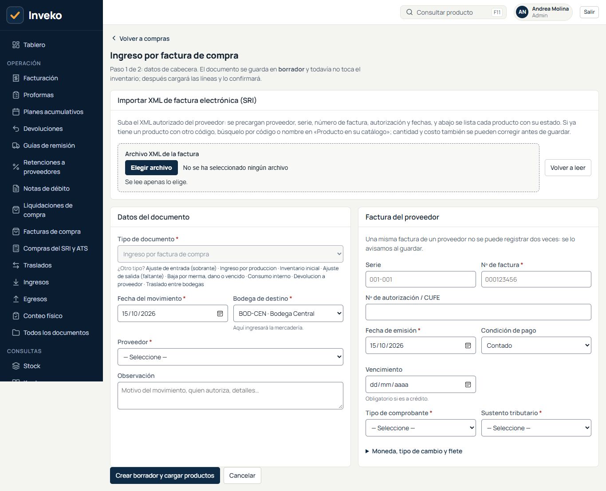
Task: Click the Ingresos download-arrow icon
Action: tap(16, 282)
